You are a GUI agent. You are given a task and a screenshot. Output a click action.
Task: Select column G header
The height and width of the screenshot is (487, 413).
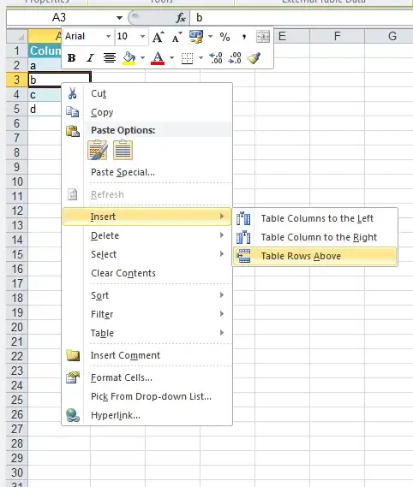coord(389,36)
